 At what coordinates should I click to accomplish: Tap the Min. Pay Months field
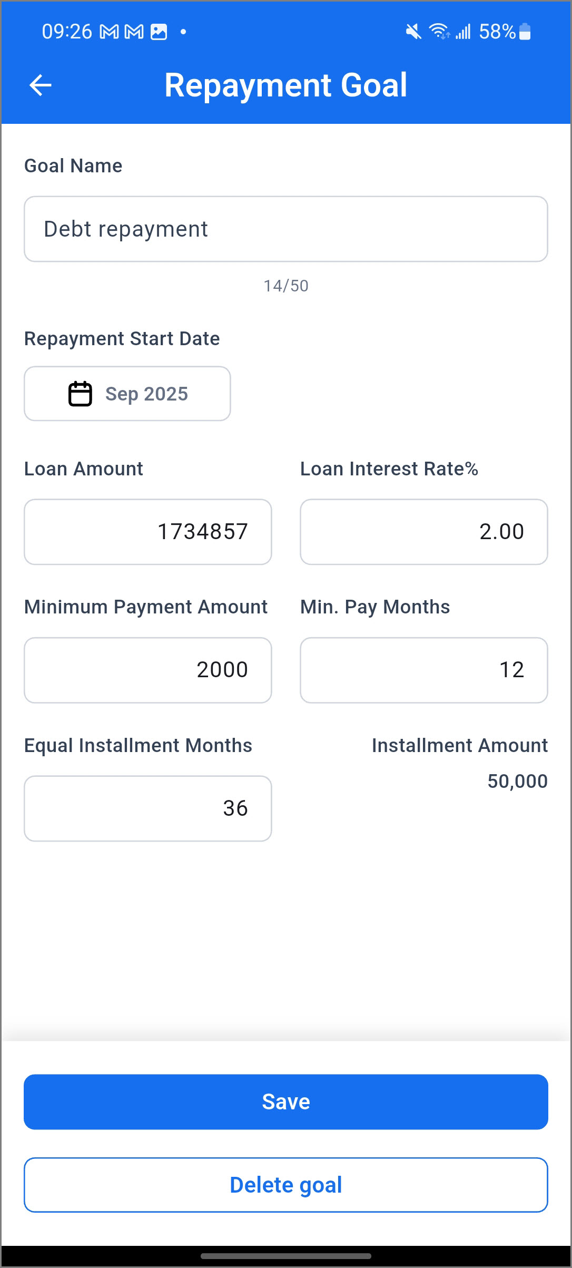click(424, 670)
